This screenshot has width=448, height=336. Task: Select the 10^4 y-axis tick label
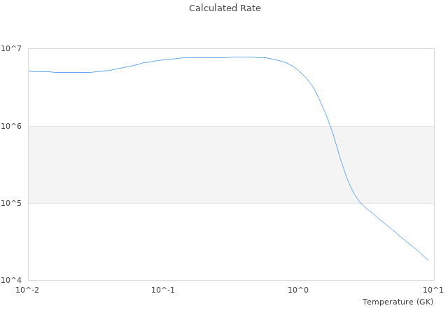[14, 280]
